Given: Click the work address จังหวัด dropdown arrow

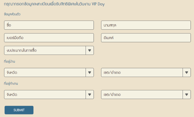Looking at the screenshot, I should (90, 94).
